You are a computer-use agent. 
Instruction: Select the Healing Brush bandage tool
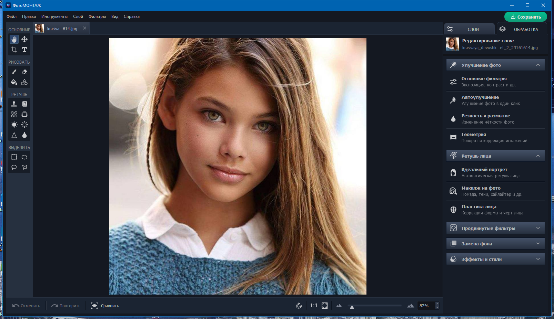coord(14,114)
